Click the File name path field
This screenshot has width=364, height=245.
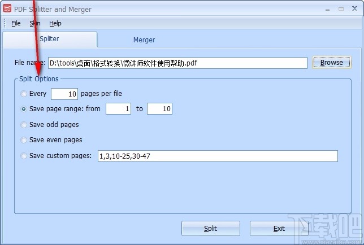[177, 63]
